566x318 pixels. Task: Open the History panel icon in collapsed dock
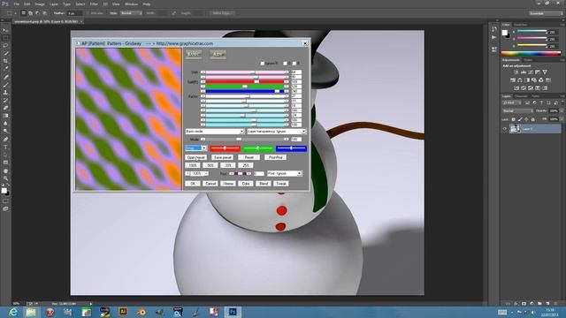(493, 29)
